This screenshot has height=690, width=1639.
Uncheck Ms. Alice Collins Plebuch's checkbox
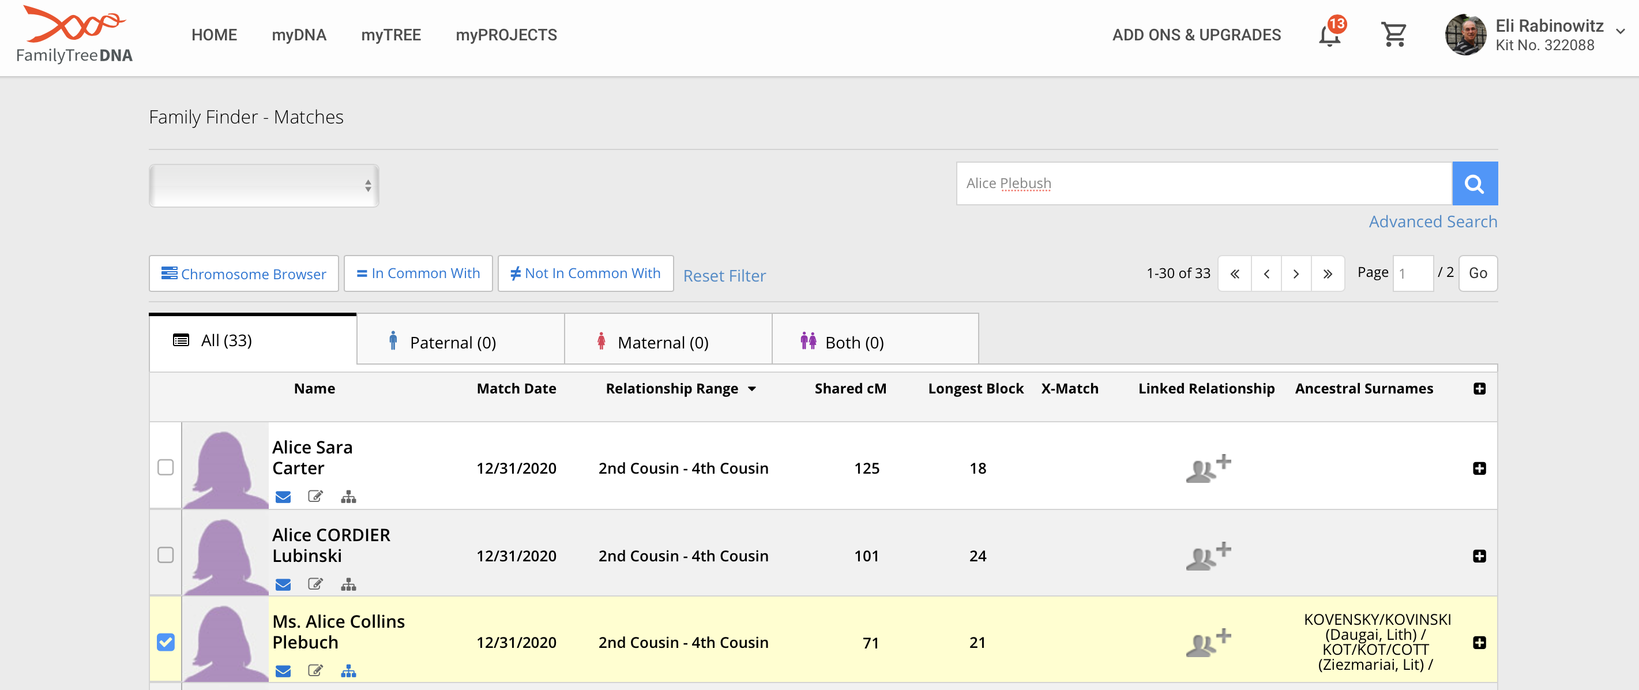click(166, 642)
